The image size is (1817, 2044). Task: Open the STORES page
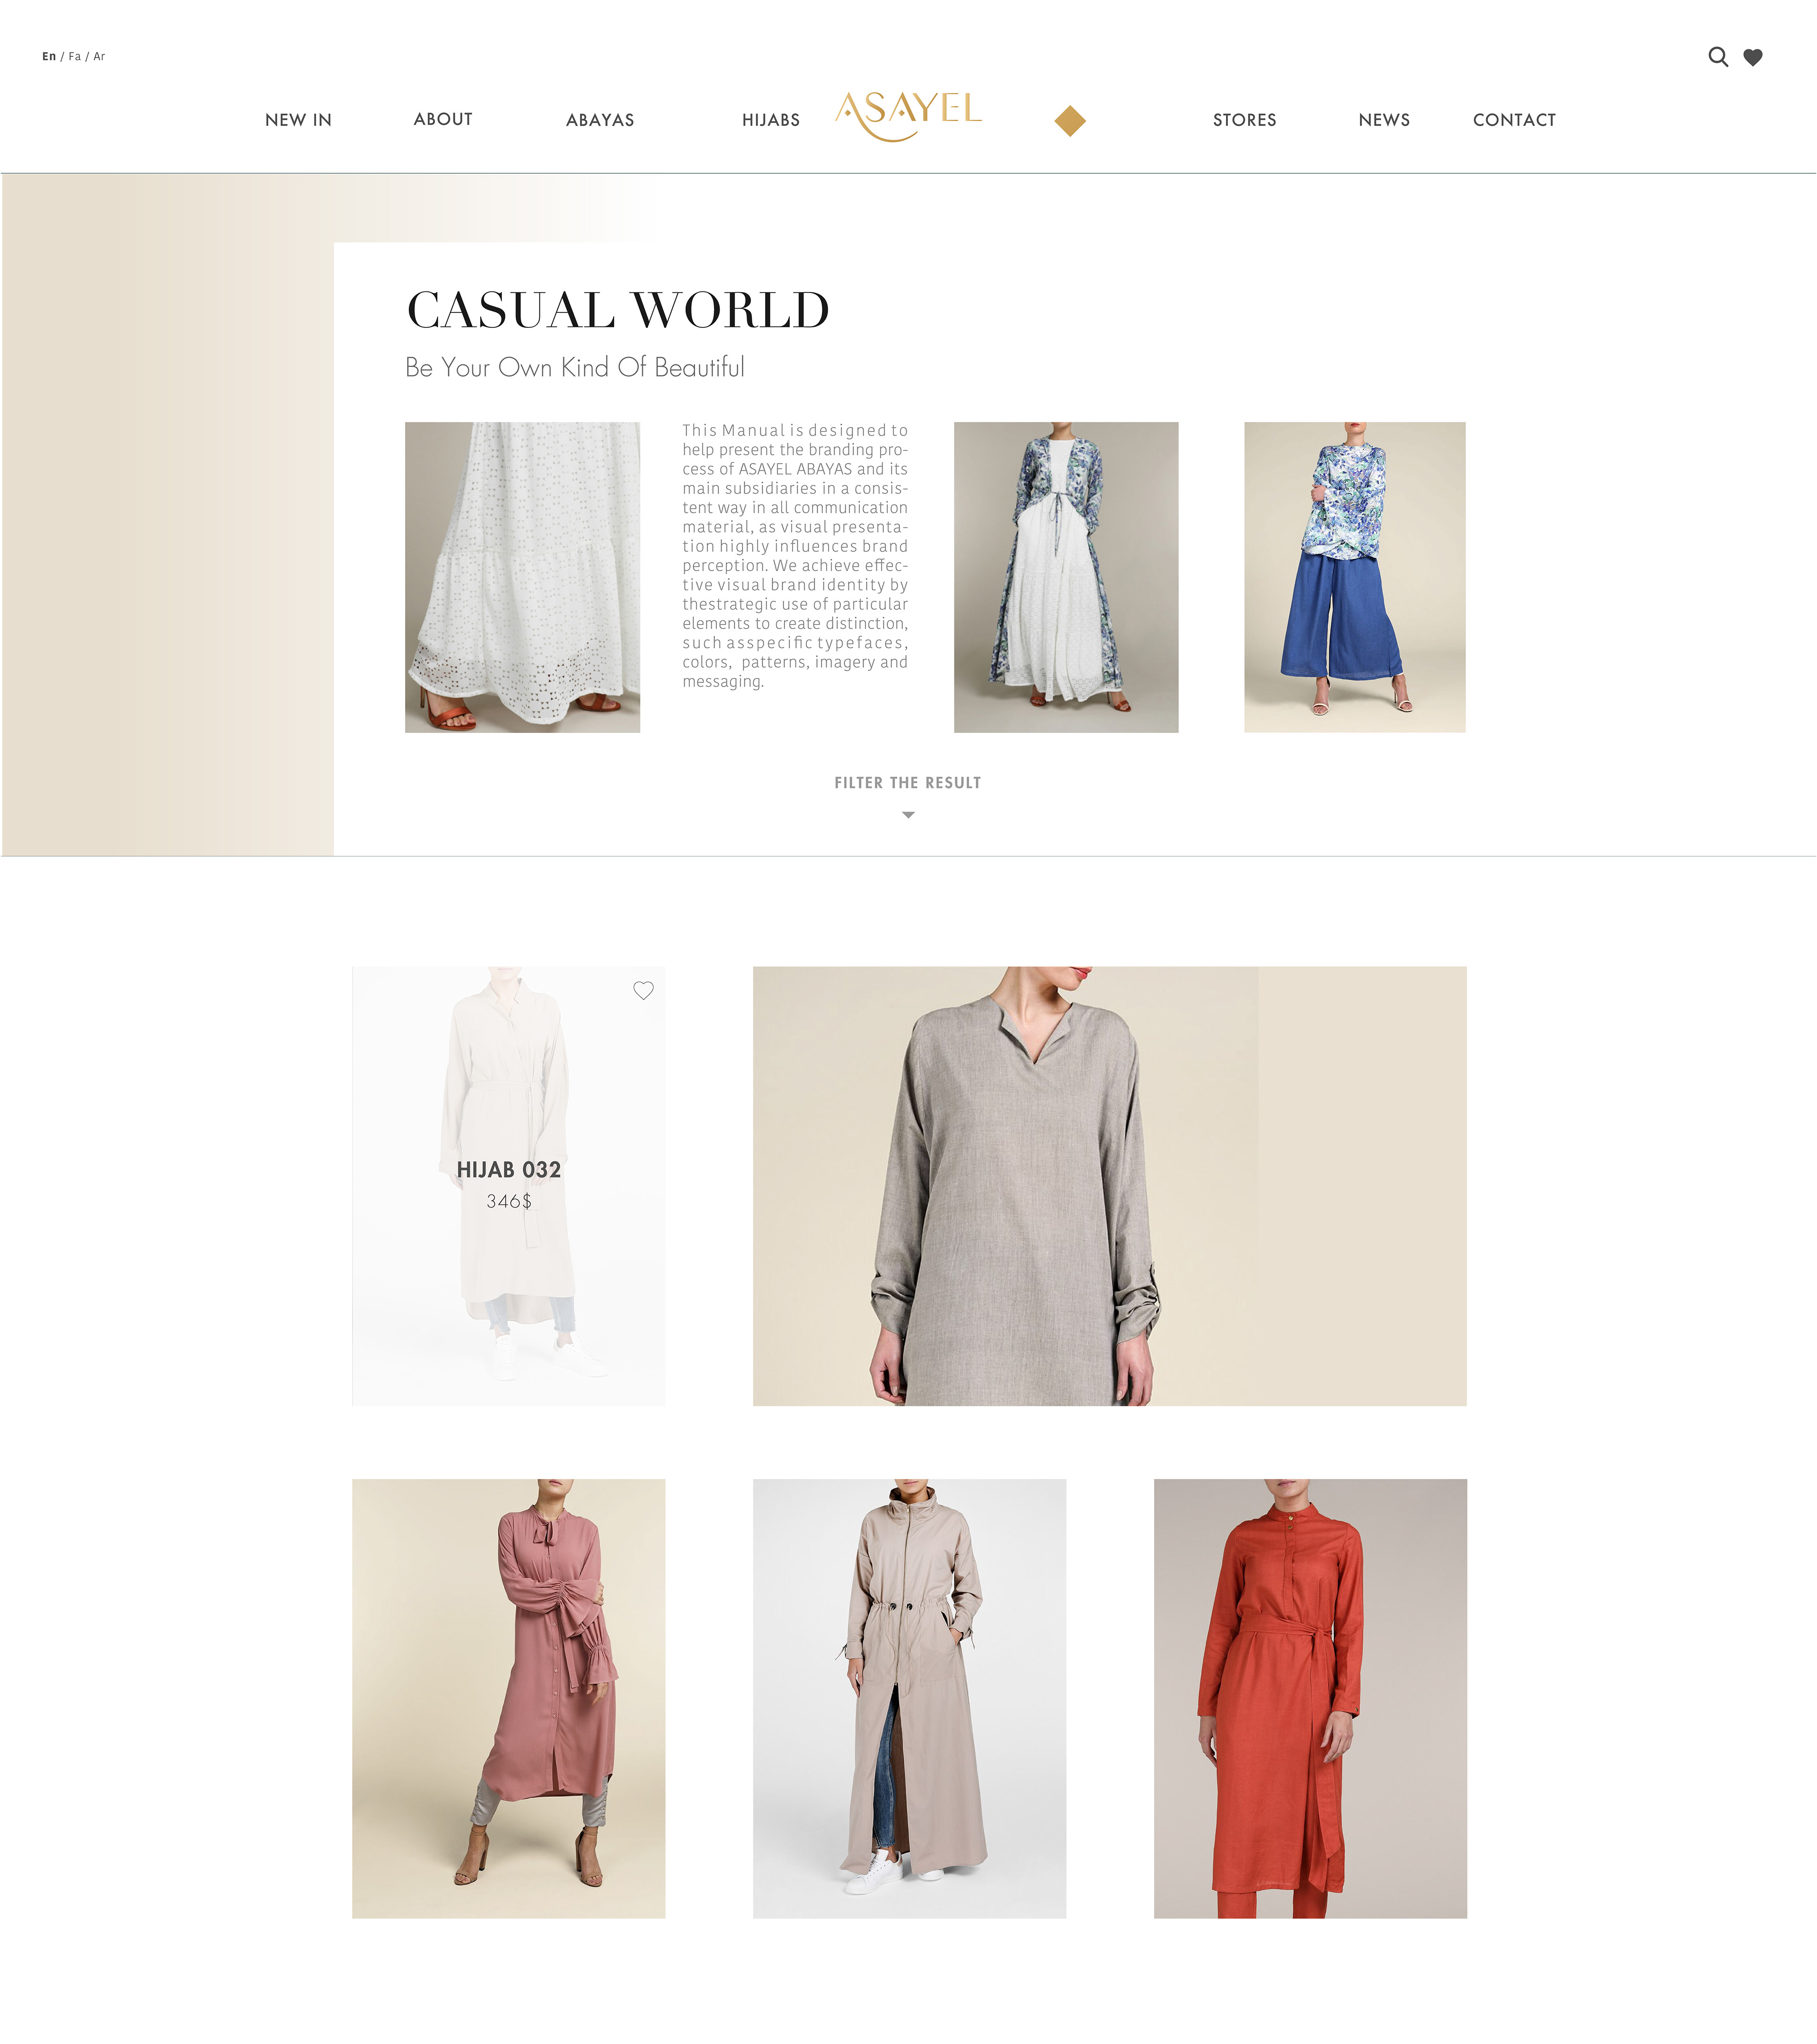(1245, 120)
